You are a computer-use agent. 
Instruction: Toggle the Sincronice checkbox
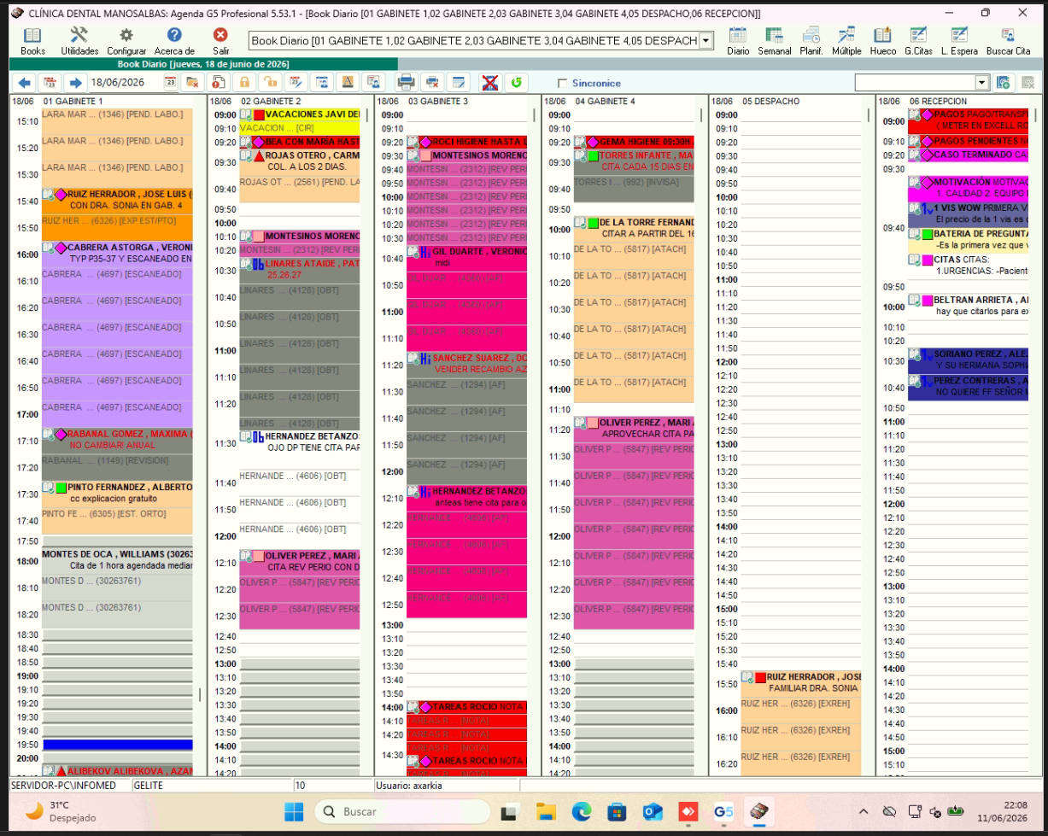point(562,83)
